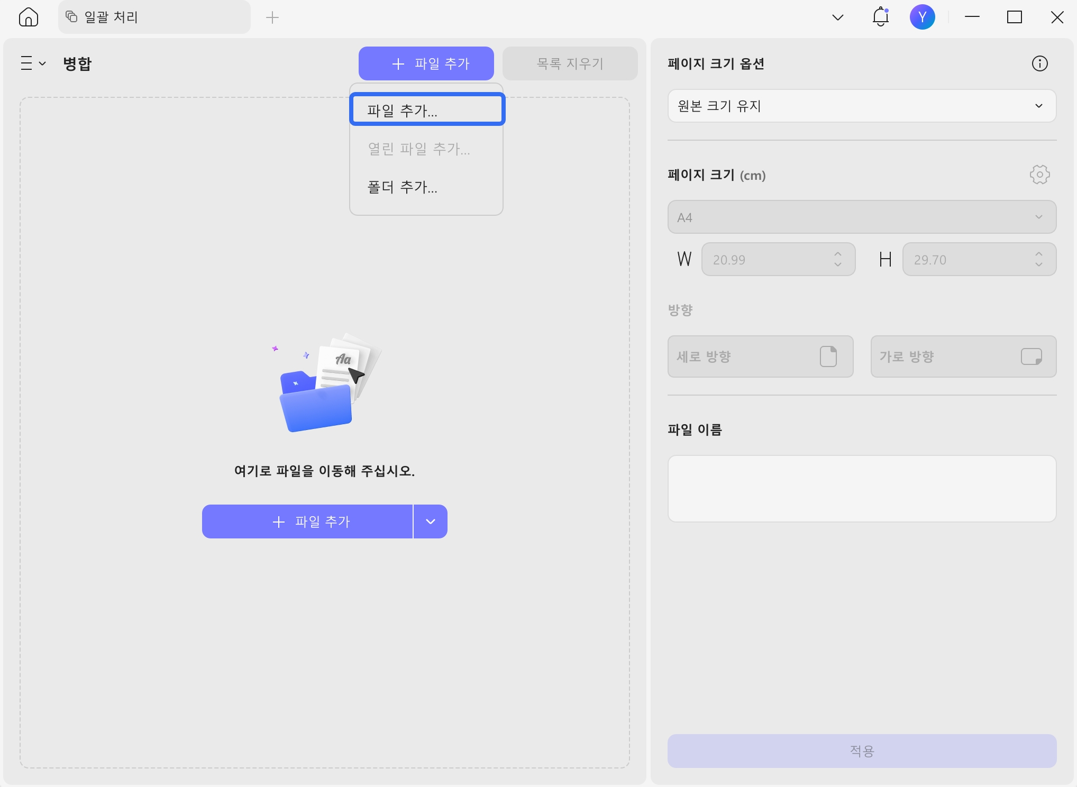Select 가로 방향 landscape orientation
Screen dimensions: 1077x787
coord(963,356)
